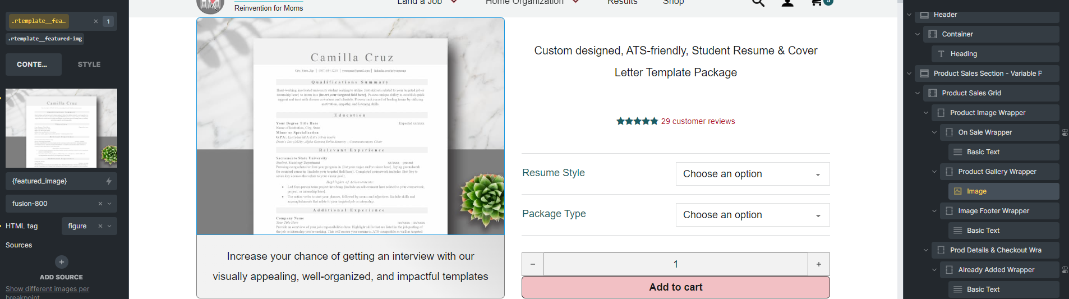Select Basic Text under Image Footer Wrapper
This screenshot has width=1069, height=299.
(x=1004, y=231)
